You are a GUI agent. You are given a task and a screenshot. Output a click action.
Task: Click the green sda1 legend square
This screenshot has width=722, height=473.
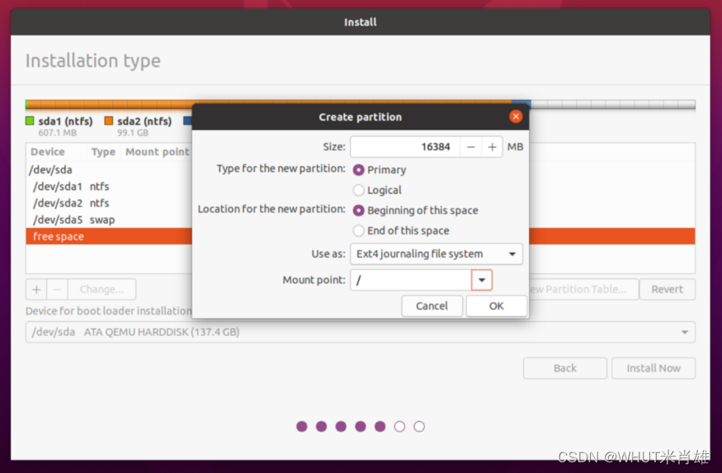30,121
